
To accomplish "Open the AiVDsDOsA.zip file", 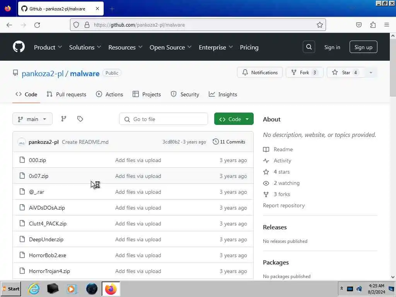I will pos(47,208).
